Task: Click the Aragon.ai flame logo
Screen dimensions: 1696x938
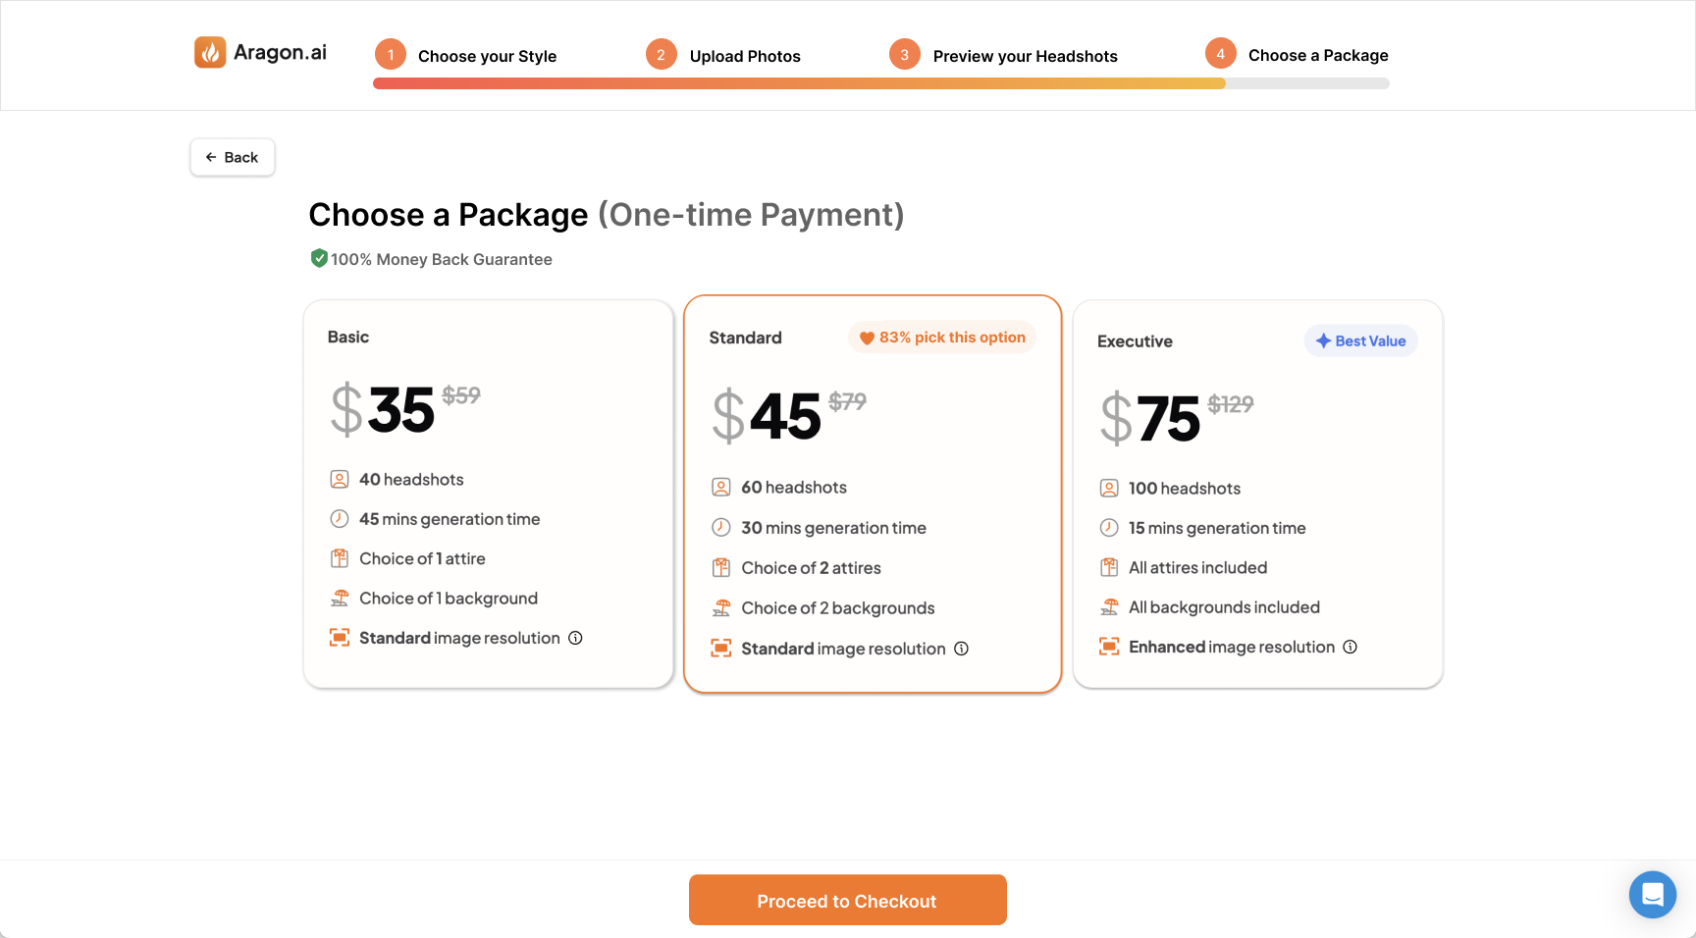Action: (x=210, y=53)
